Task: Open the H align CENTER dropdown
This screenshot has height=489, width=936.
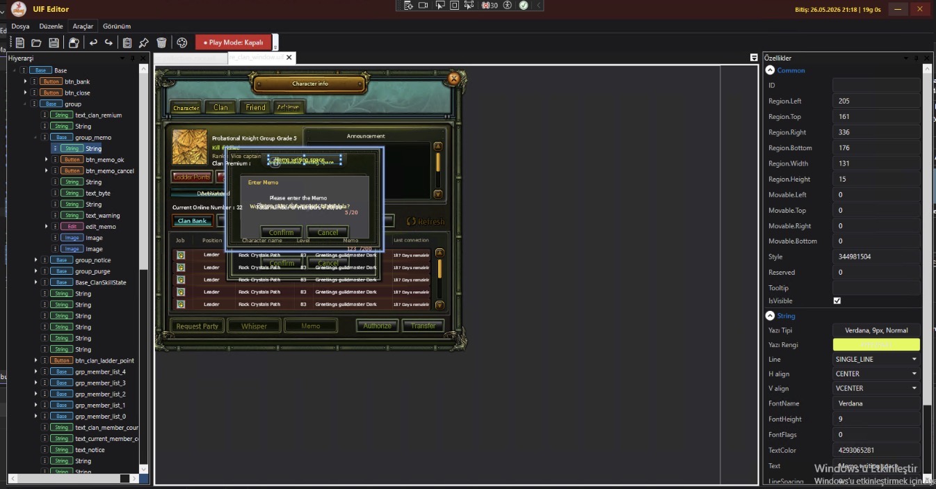Action: (x=876, y=374)
